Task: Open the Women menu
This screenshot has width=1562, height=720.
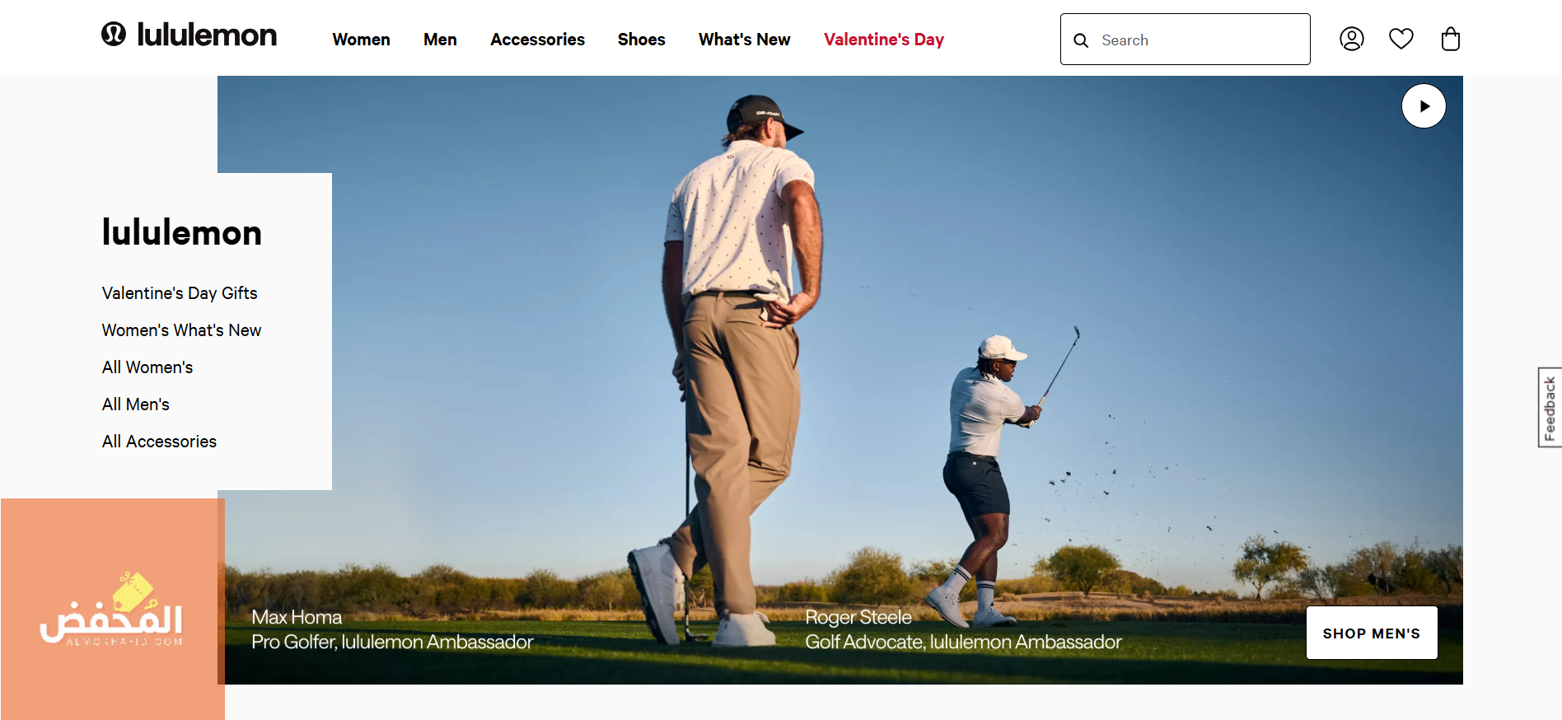Action: 361,40
